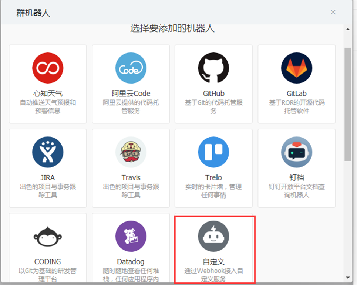This screenshot has width=357, height=285.
Task: Click the GitLab title label
Action: tap(297, 94)
